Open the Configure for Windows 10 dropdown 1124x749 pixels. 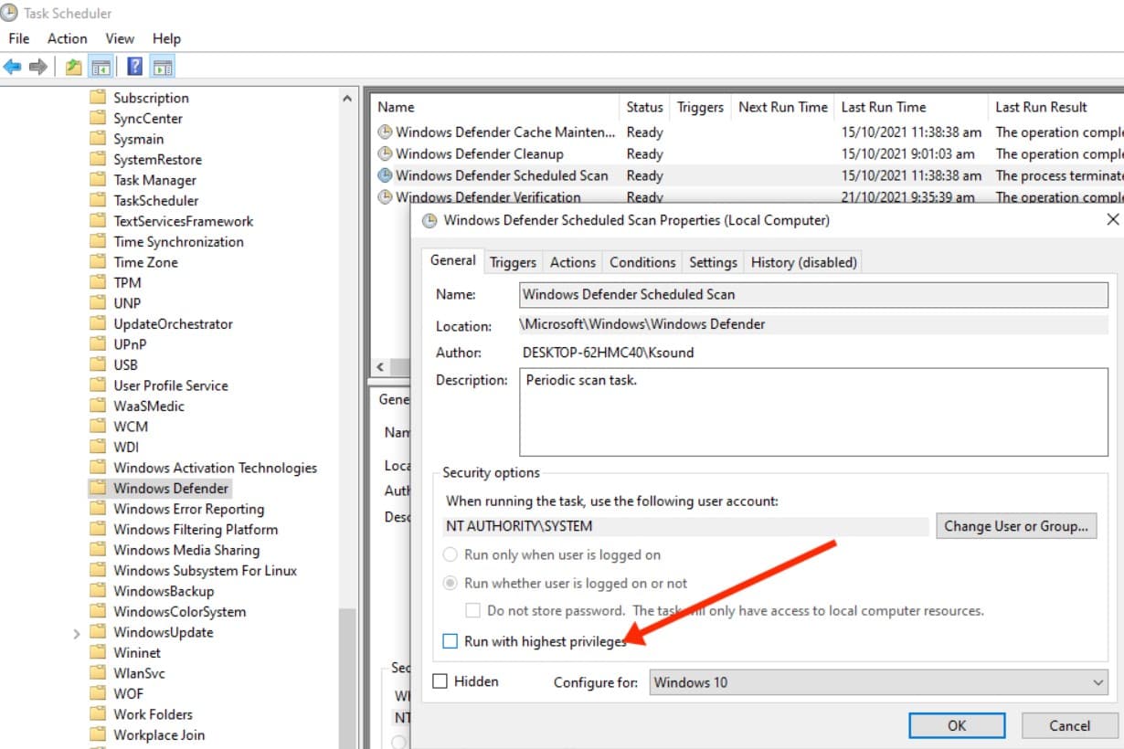tap(879, 682)
